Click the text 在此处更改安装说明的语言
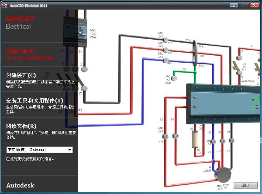262x194 pixels. click(30, 159)
